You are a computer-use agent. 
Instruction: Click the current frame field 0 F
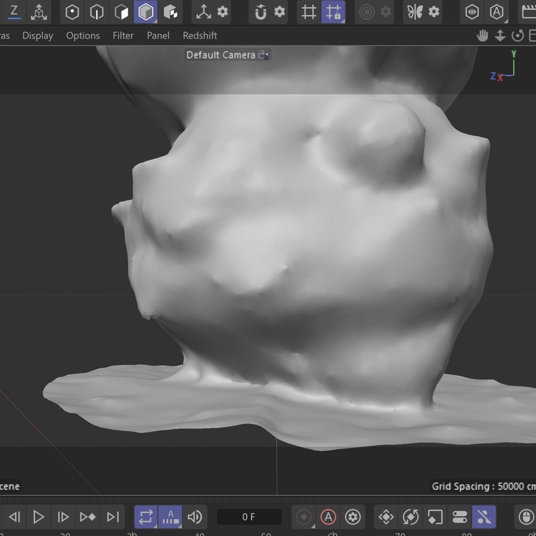(249, 517)
